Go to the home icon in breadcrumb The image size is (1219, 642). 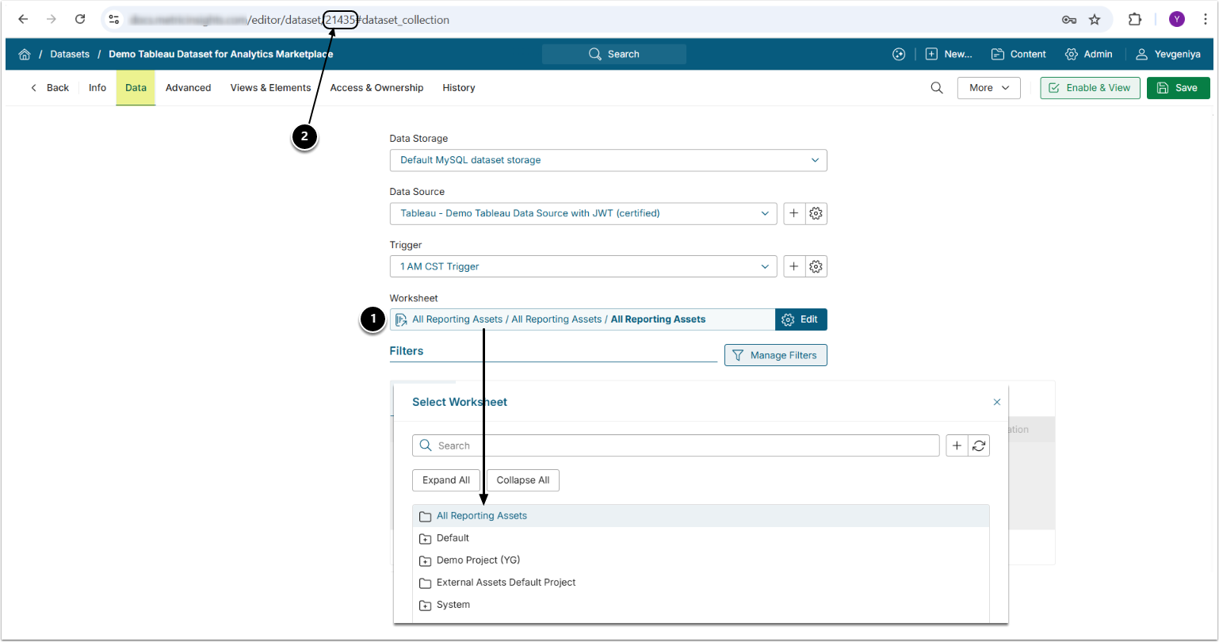click(25, 55)
